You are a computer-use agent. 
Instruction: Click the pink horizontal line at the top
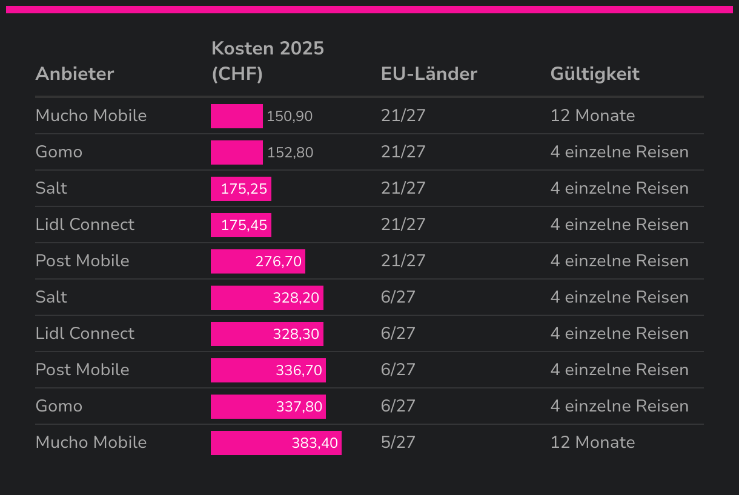coord(369,10)
